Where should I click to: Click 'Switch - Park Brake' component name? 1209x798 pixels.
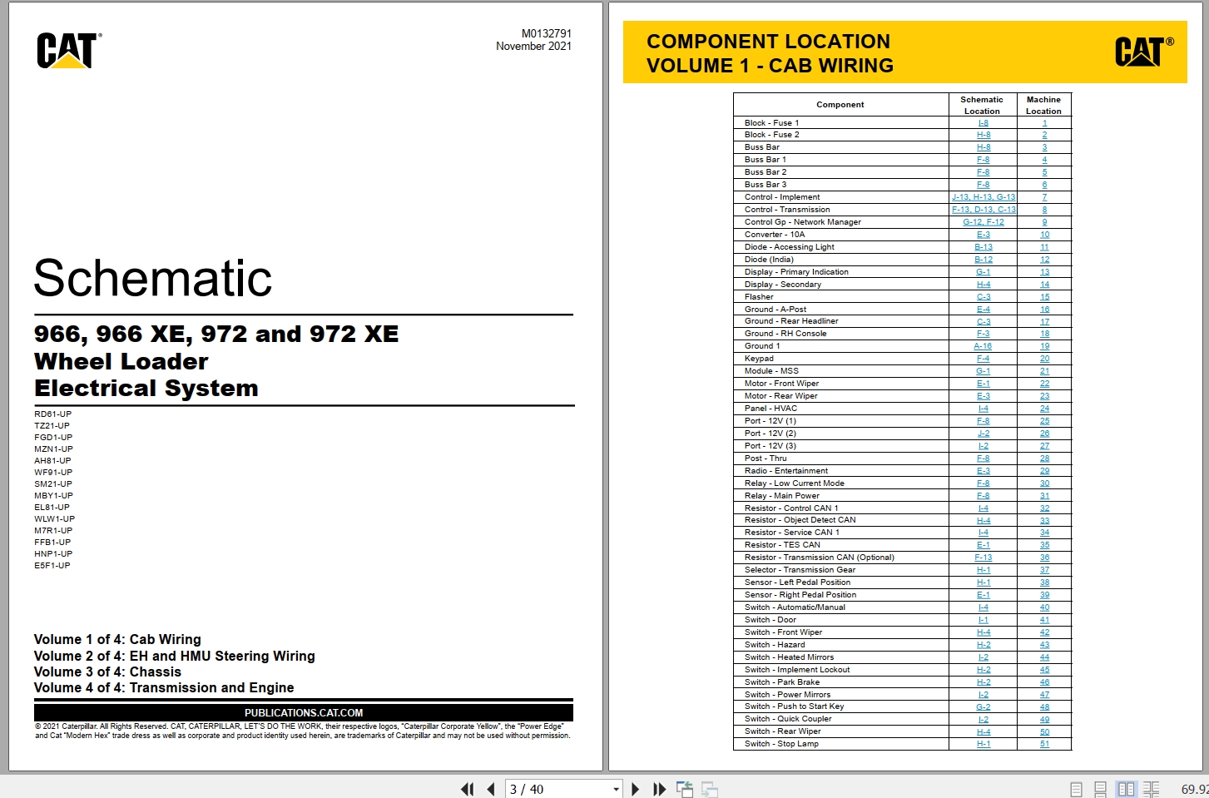tap(782, 682)
